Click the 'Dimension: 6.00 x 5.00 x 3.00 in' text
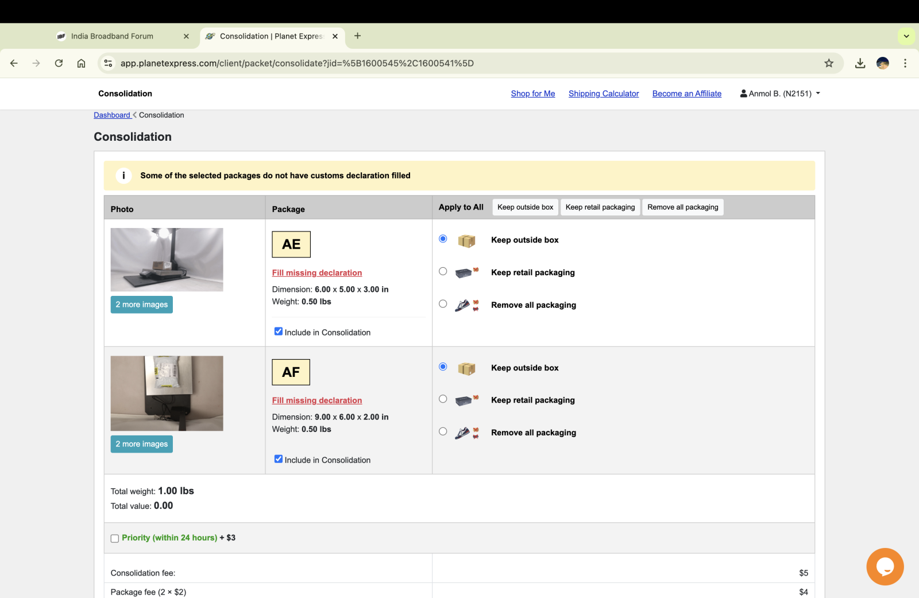 pyautogui.click(x=330, y=290)
